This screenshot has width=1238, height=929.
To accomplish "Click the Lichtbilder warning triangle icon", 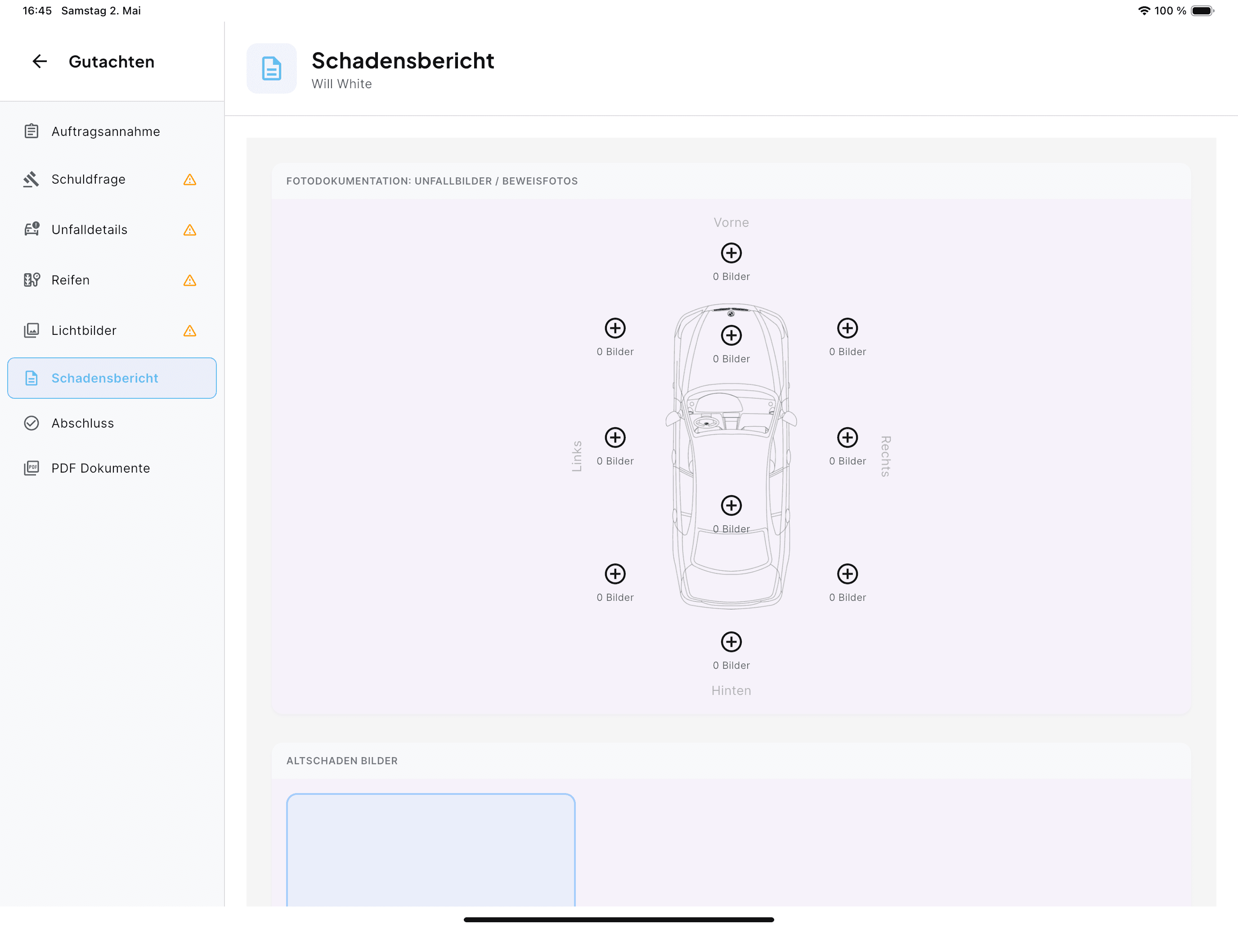I will pos(190,331).
